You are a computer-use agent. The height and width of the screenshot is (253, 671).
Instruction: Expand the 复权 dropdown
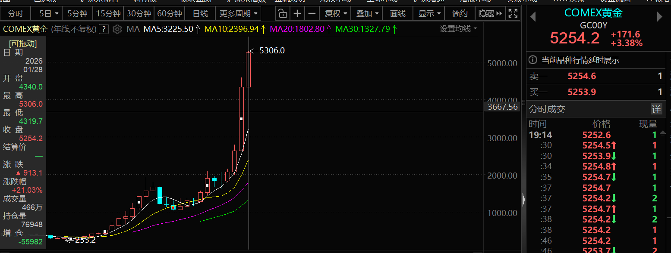click(x=335, y=13)
